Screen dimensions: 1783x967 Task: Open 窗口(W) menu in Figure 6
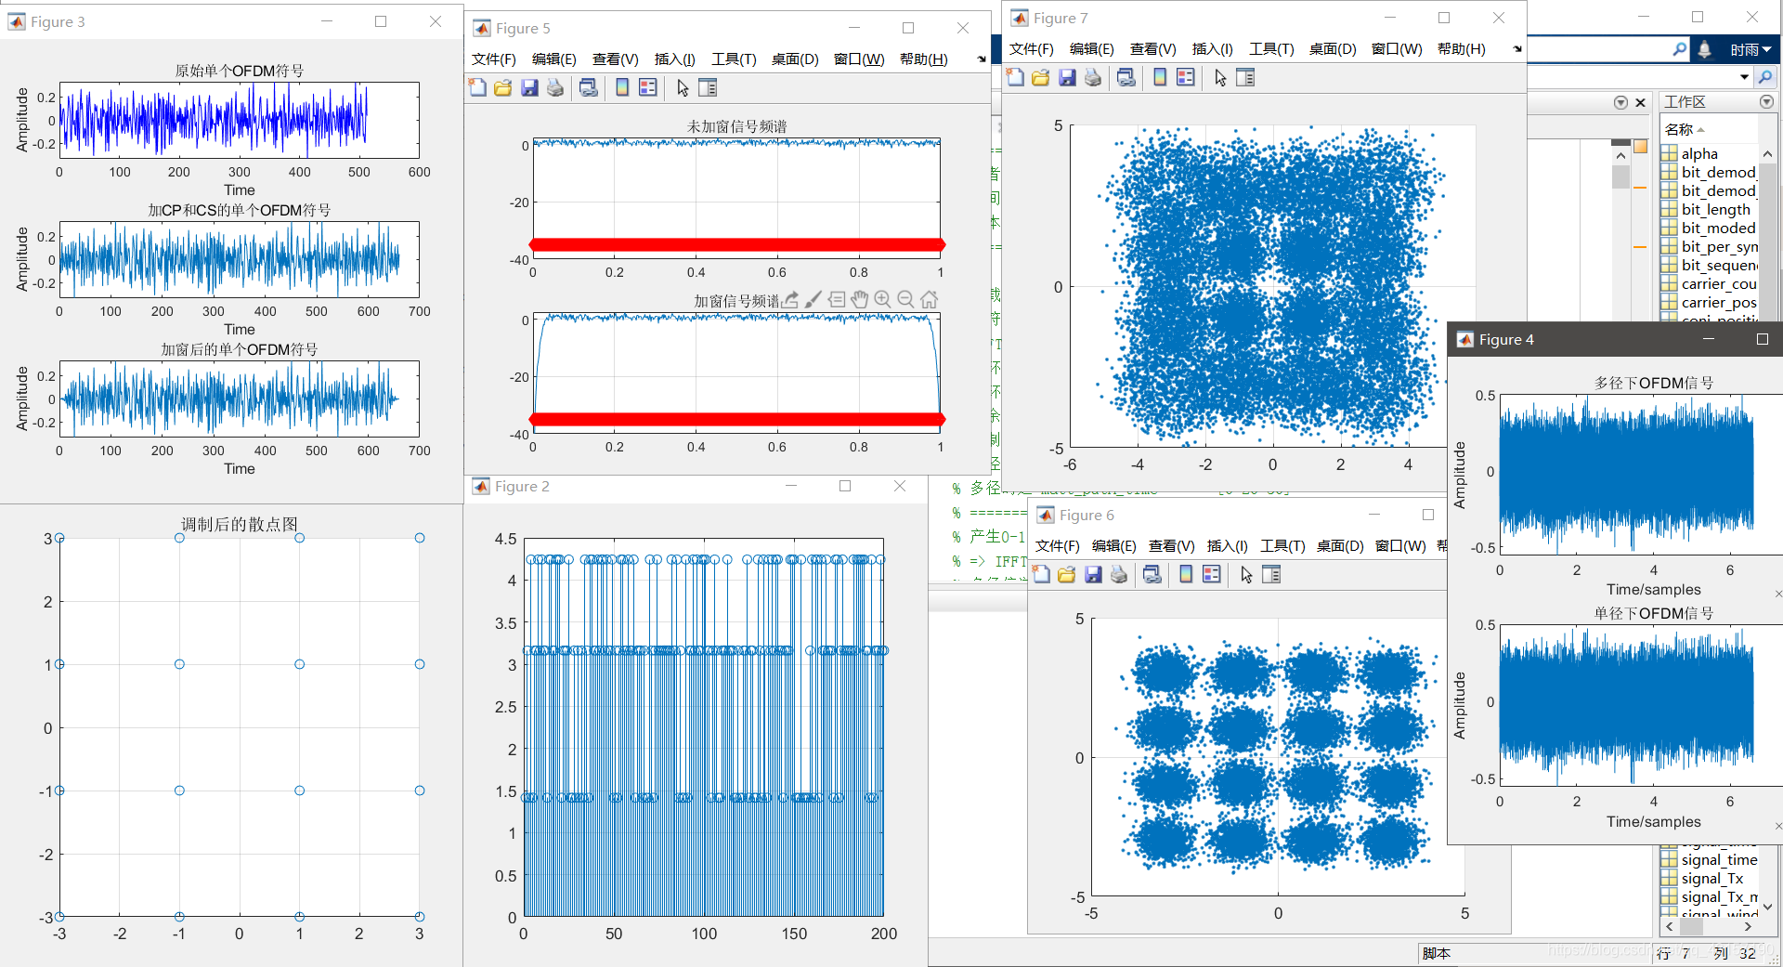(1400, 545)
